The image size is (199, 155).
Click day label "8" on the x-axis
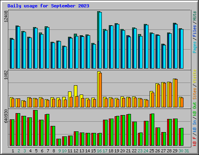54,151
